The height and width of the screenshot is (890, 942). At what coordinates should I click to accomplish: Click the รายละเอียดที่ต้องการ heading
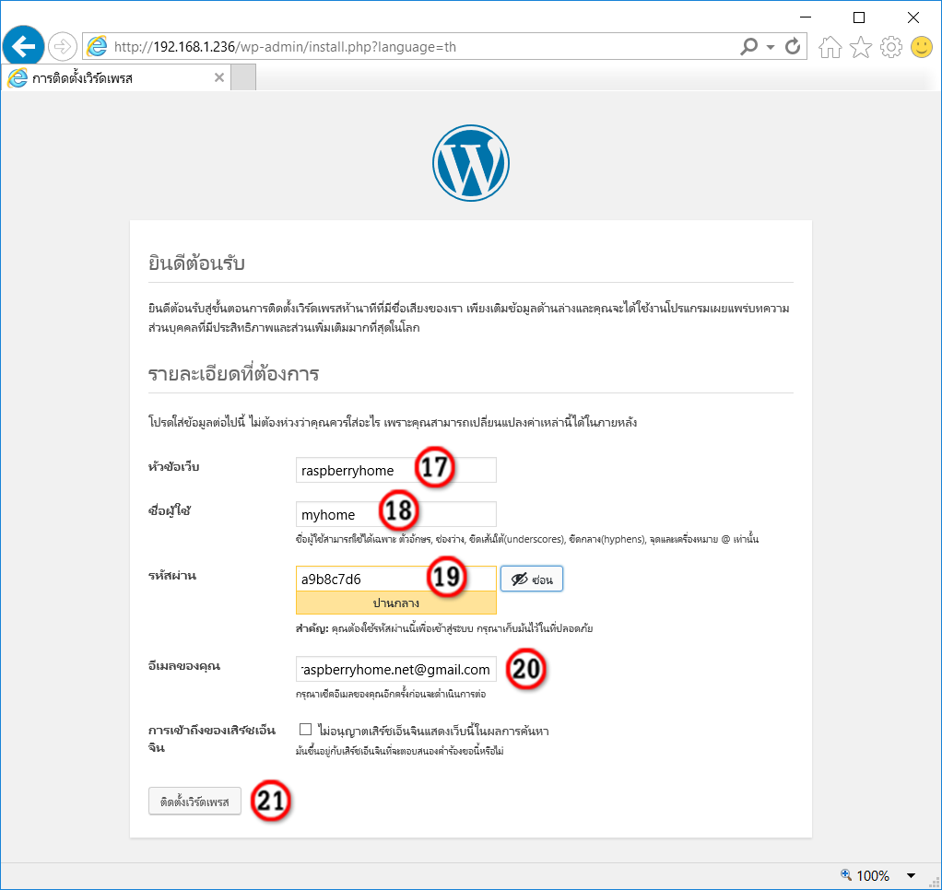pos(233,373)
